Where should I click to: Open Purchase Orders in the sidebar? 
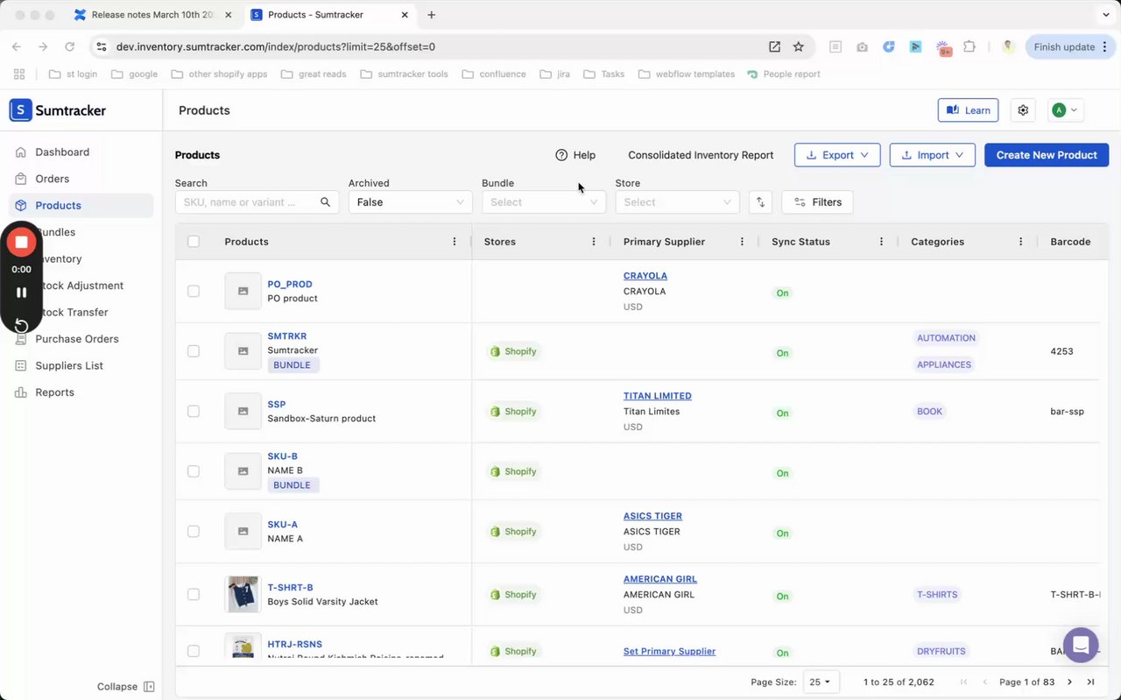76,339
